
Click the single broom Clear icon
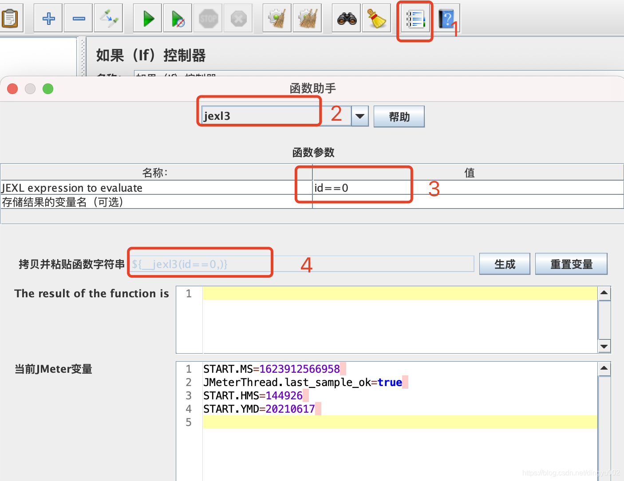(277, 19)
